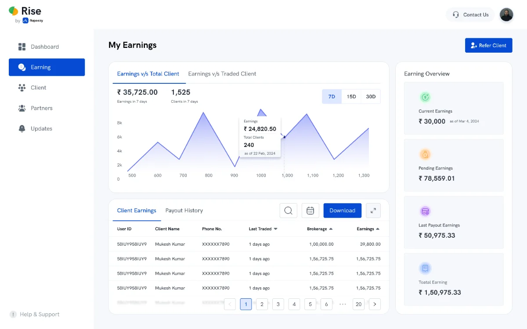Click the Client Name column header
Image resolution: width=527 pixels, height=329 pixels.
(167, 229)
